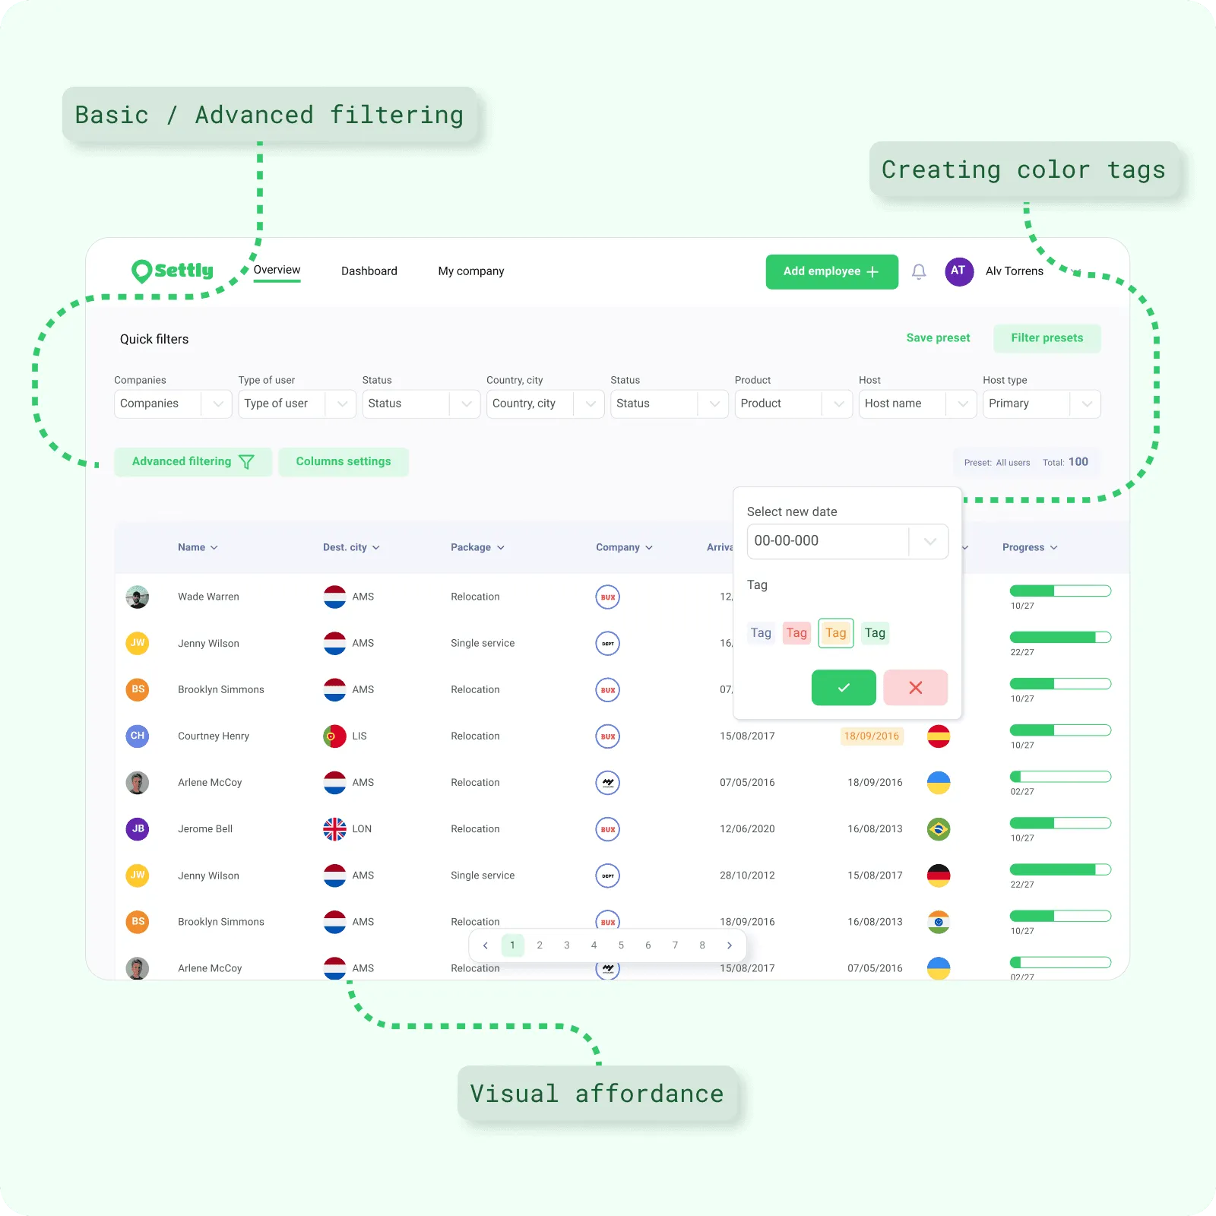1216x1216 pixels.
Task: Select the green Tag swatch
Action: (875, 633)
